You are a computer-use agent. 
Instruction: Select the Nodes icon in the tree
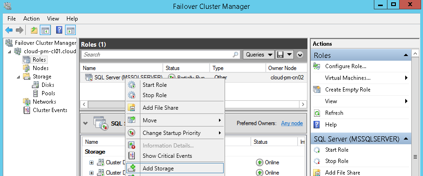[26, 68]
